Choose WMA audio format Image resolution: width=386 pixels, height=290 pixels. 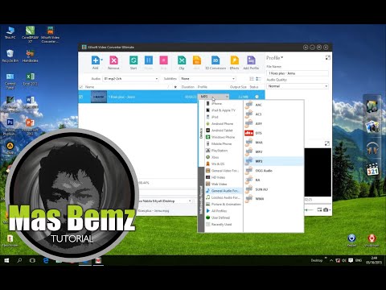(x=273, y=199)
